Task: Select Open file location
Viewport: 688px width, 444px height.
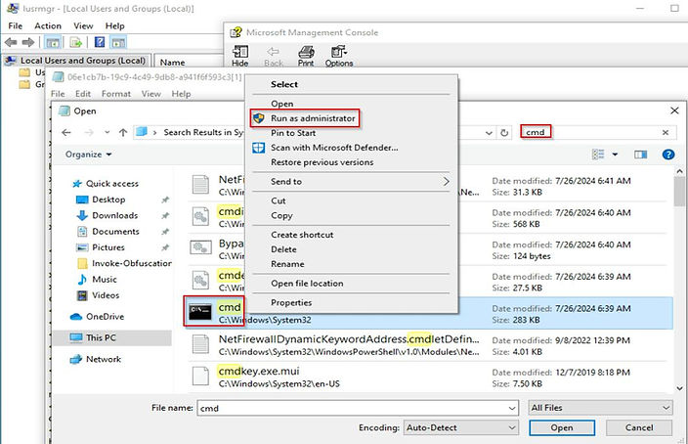Action: 307,284
